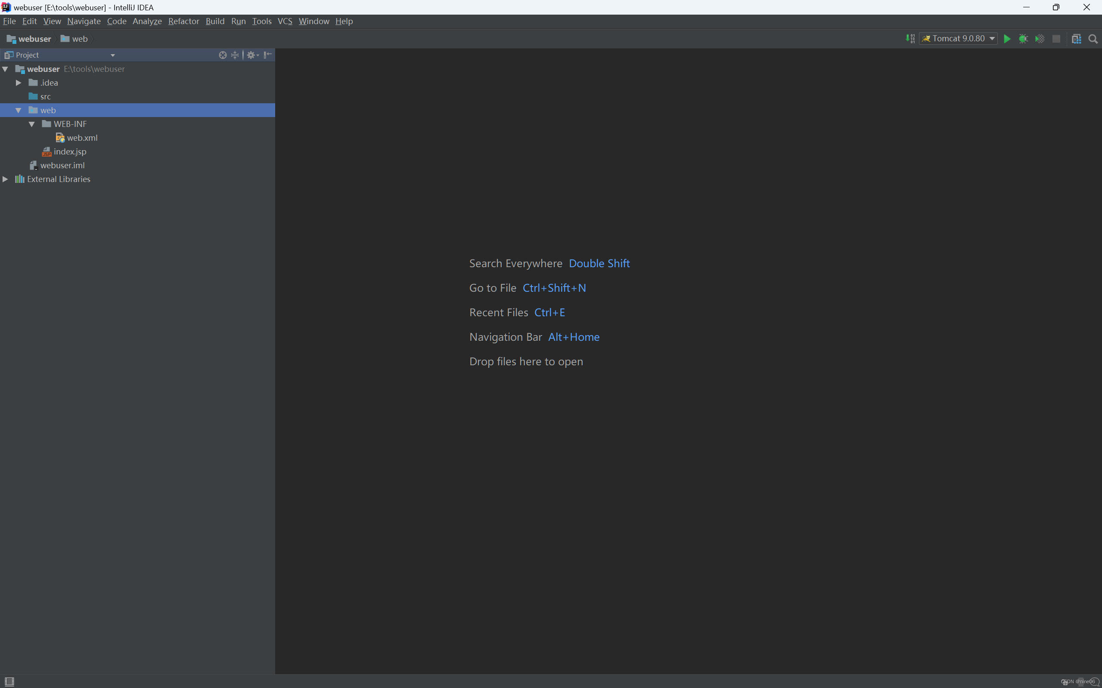The image size is (1102, 688).
Task: Trigger Go to File shortcut link
Action: [x=554, y=287]
